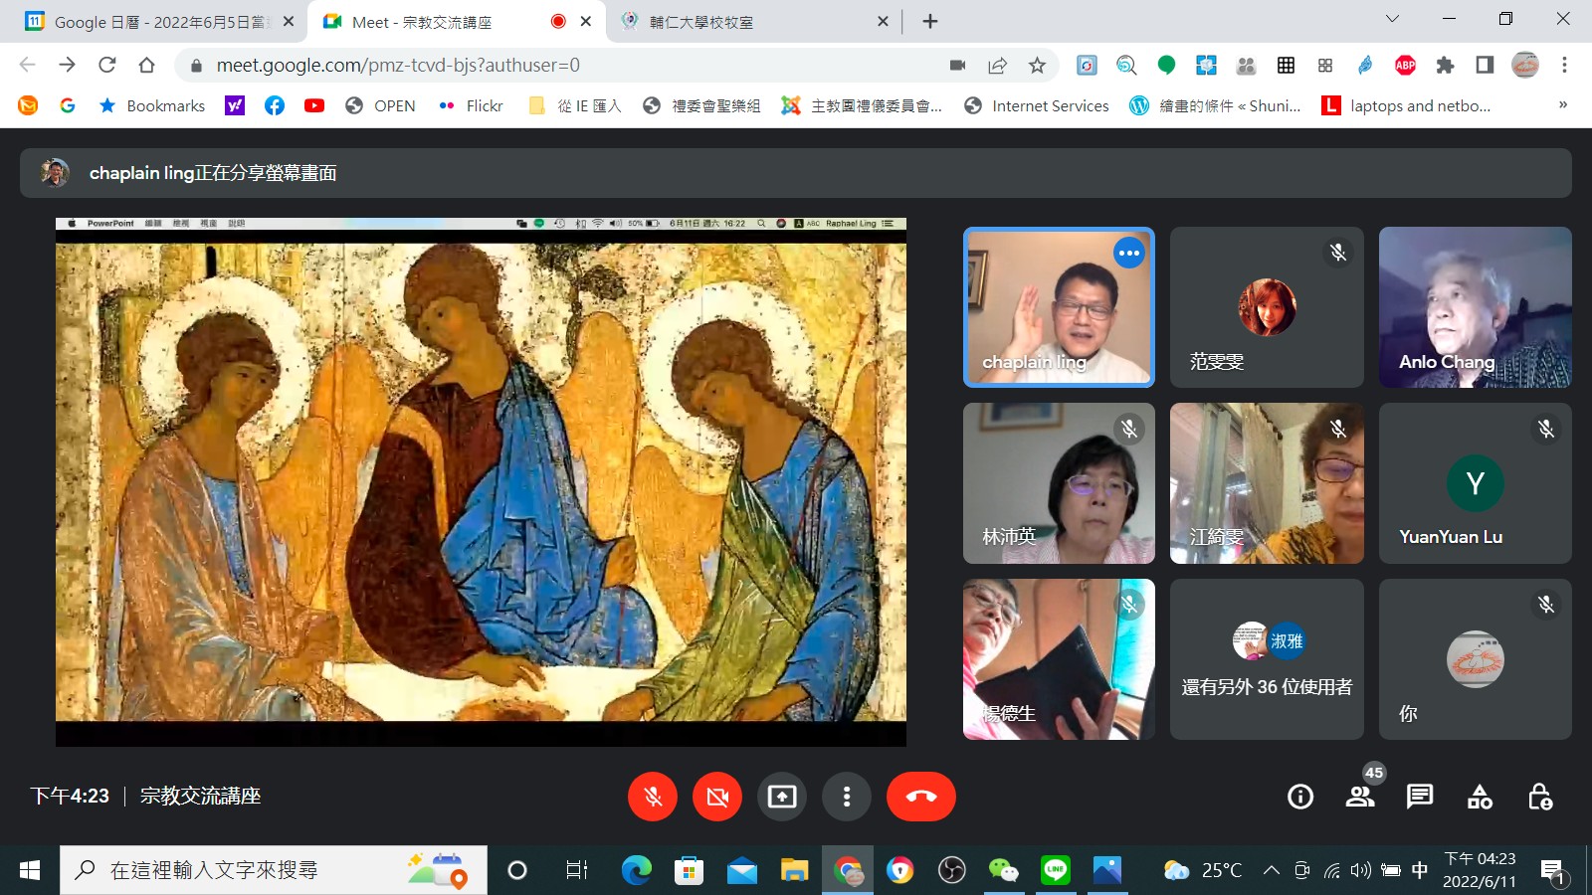The width and height of the screenshot is (1592, 895).
Task: Open the meeting details info icon
Action: [x=1299, y=797]
